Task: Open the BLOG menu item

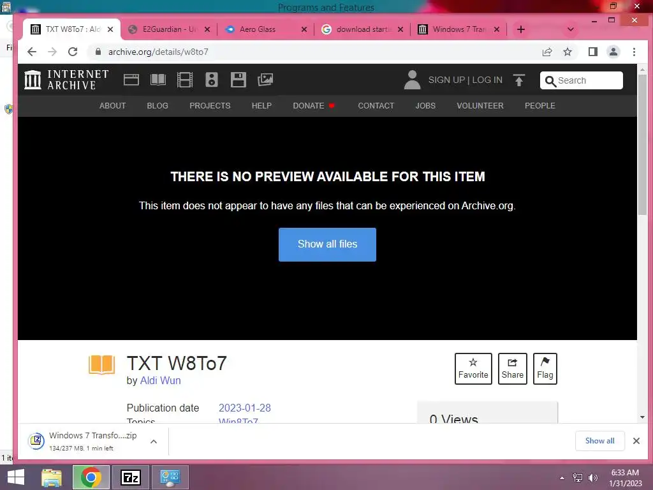Action: tap(158, 106)
